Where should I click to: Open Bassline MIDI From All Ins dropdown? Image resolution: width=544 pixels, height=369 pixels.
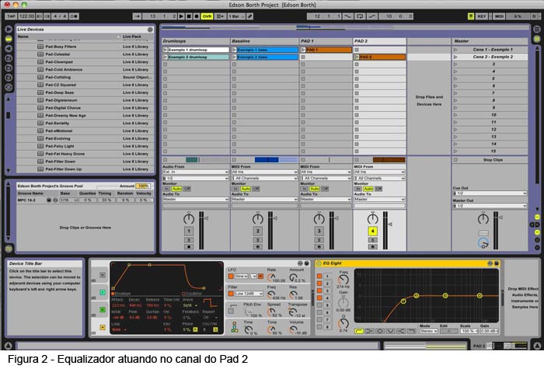264,172
